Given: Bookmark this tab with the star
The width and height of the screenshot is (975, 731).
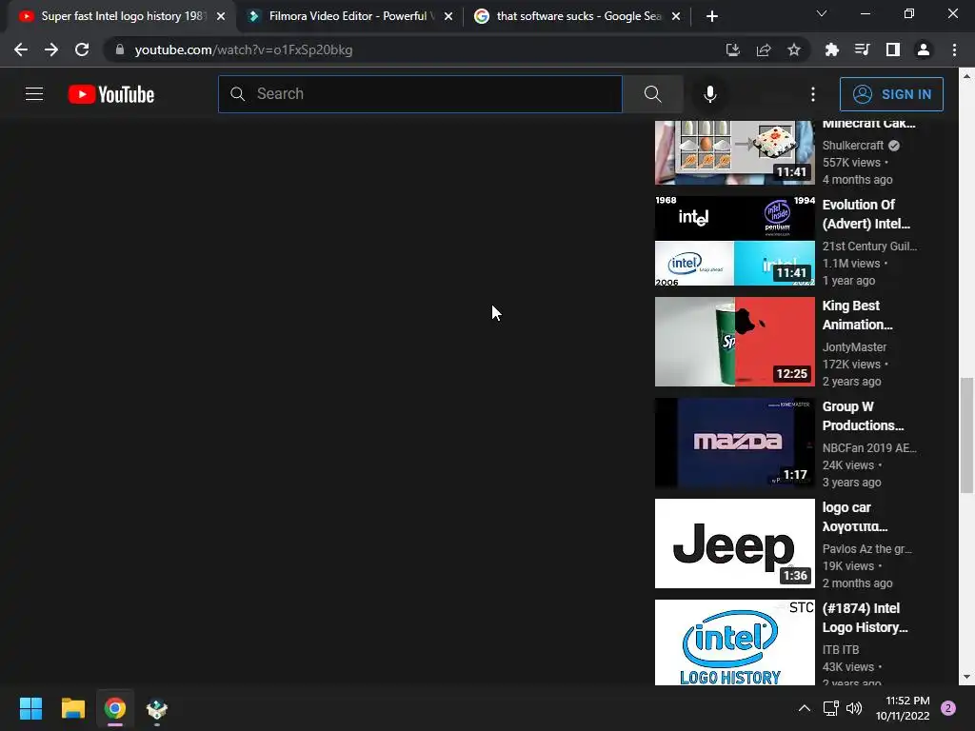Looking at the screenshot, I should click(x=794, y=49).
